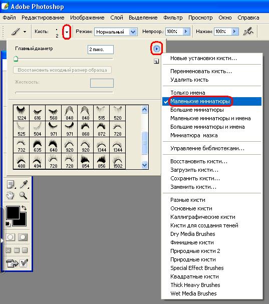Screen dimensions: 269x304
Task: Open the Редактирование menu
Action: pos(43,18)
